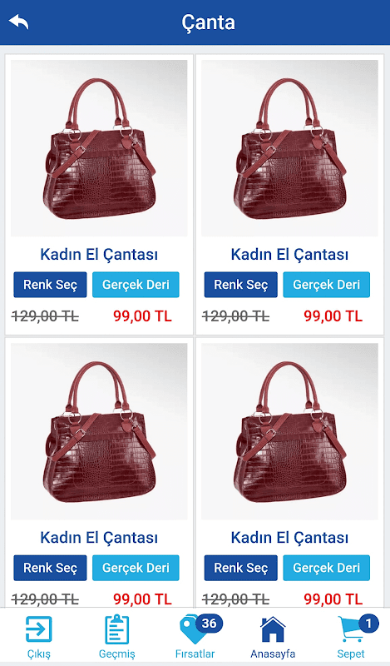Open the top-left handbag product image
Viewport: 390px width, 666px height.
[x=99, y=148]
